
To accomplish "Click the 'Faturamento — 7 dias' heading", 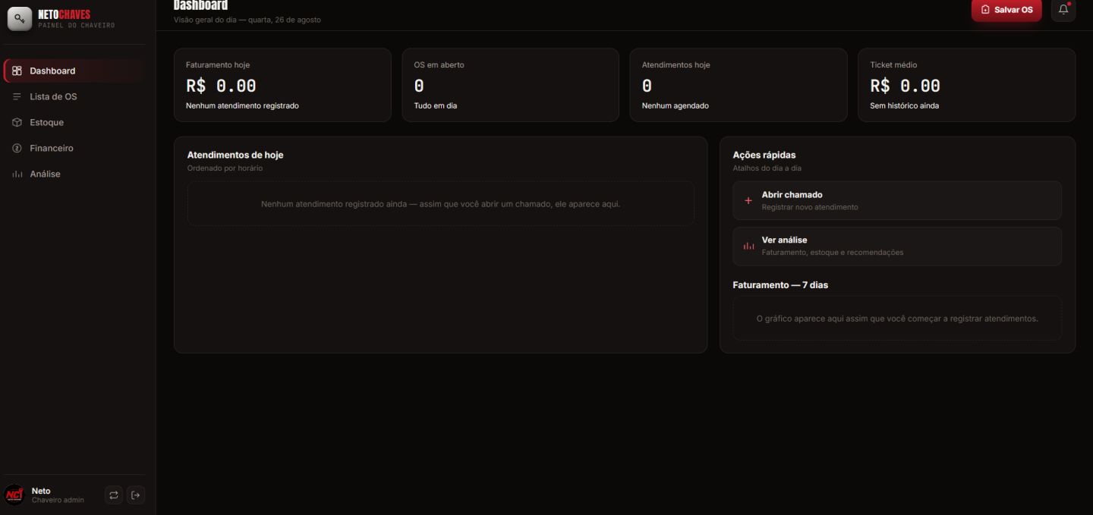I will [780, 285].
